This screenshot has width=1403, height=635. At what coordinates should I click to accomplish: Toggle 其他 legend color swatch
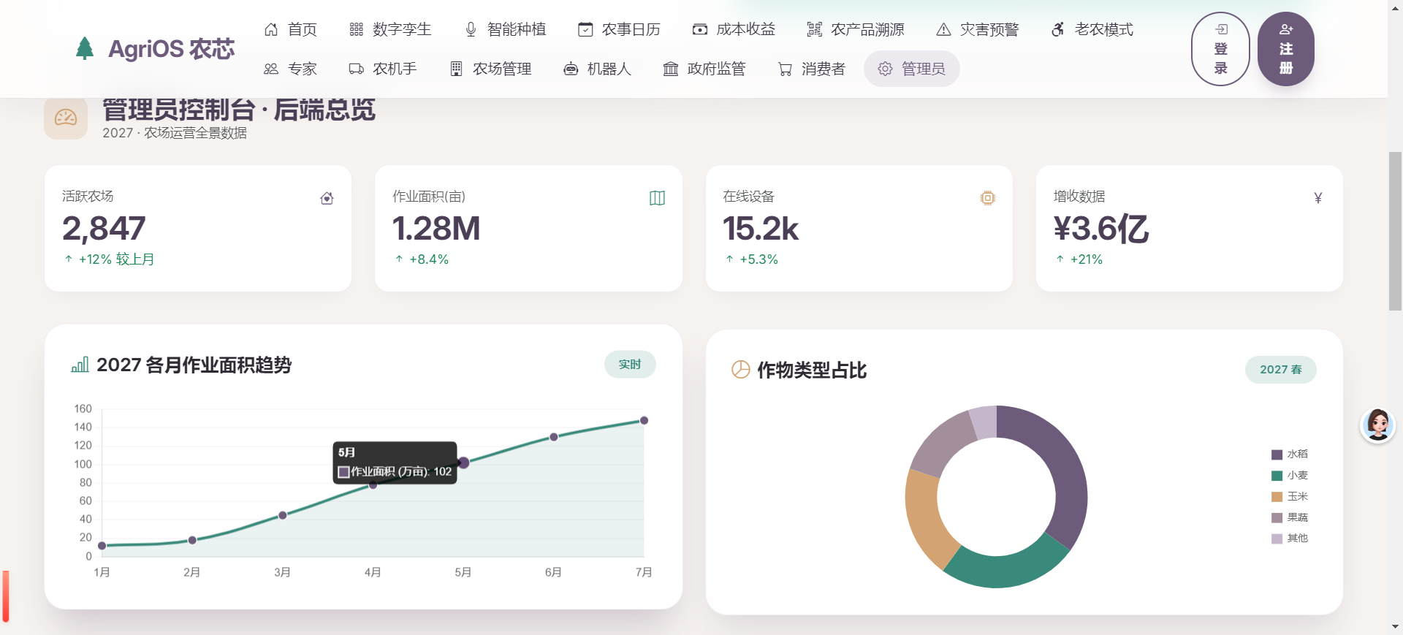point(1277,539)
